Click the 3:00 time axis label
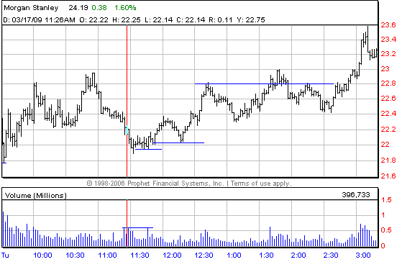Screen dimensions: 402x267 click(x=363, y=255)
